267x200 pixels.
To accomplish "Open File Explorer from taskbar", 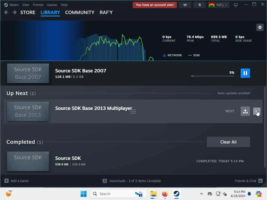I will [x=153, y=194].
